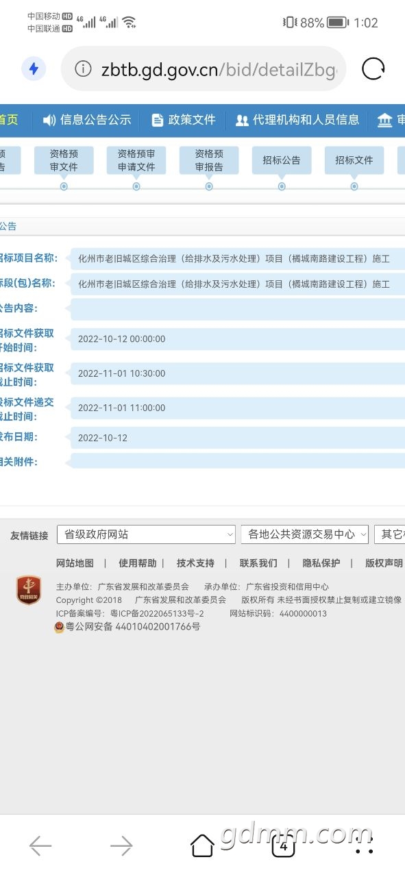This screenshot has height=877, width=405.
Task: Open the 使用帮助 footer link
Action: tap(138, 563)
